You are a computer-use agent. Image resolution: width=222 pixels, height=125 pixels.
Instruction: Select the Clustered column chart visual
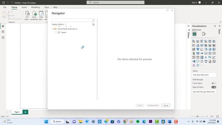coord(206,41)
